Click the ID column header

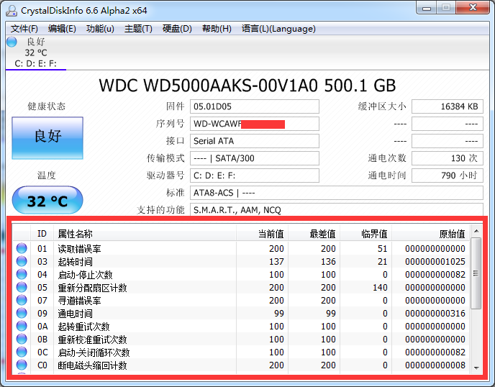tap(42, 234)
